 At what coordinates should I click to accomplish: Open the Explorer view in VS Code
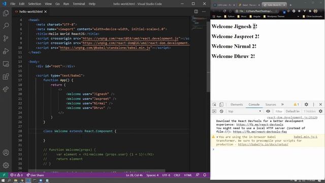click(x=6, y=13)
